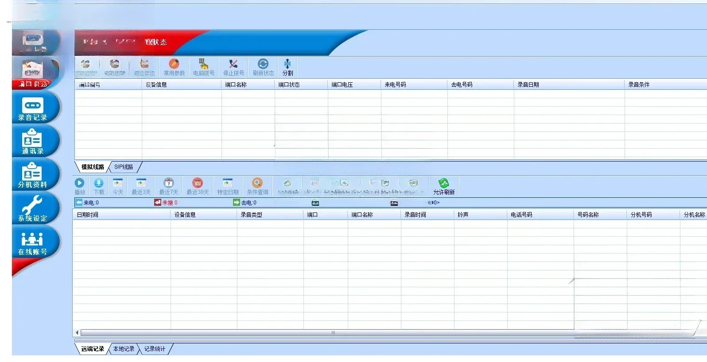Sort by 设备信息 column in records table
The image size is (707, 362).
click(x=204, y=215)
